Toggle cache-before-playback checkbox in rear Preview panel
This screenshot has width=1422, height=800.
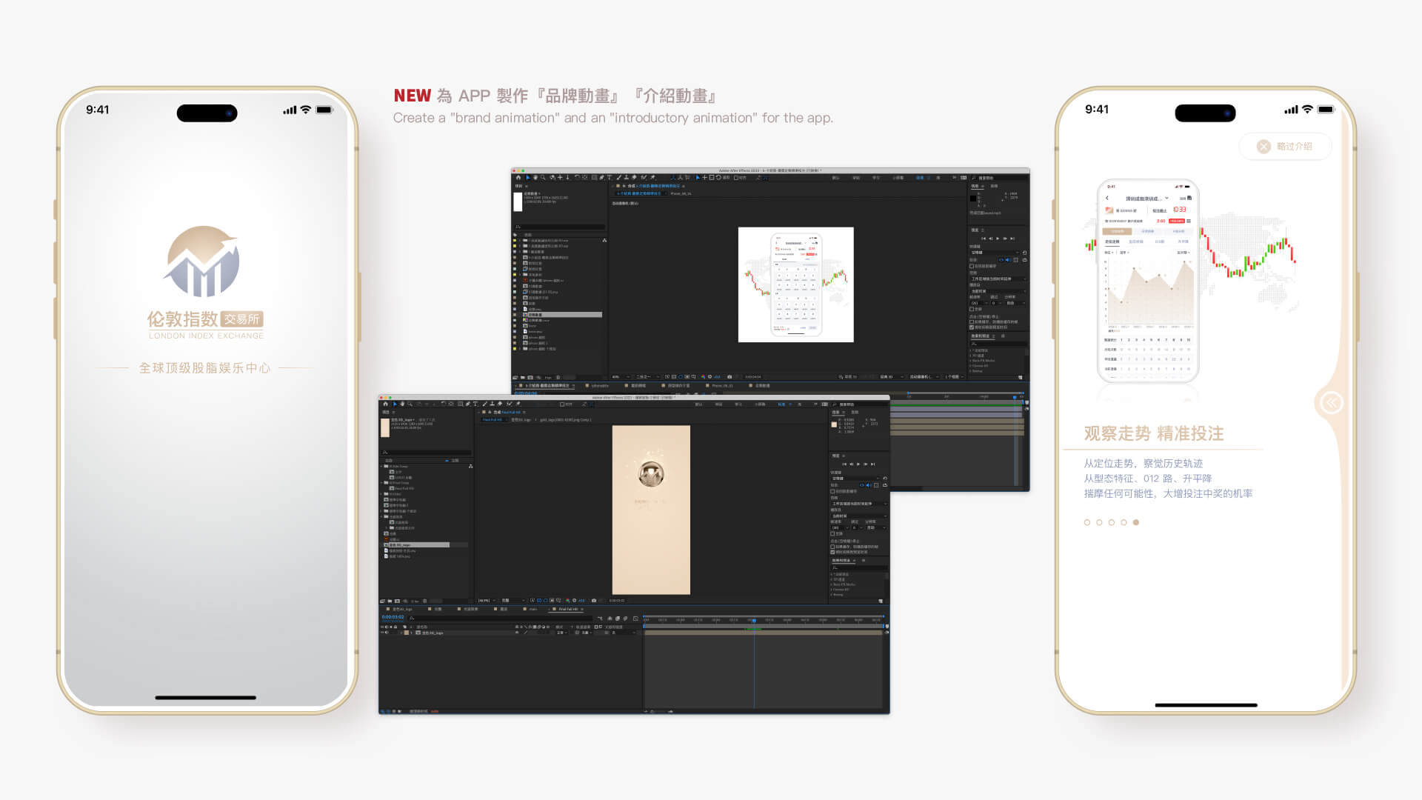[972, 322]
